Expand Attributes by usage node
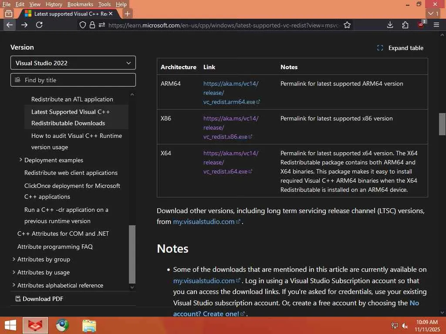The image size is (446, 334). (14, 272)
